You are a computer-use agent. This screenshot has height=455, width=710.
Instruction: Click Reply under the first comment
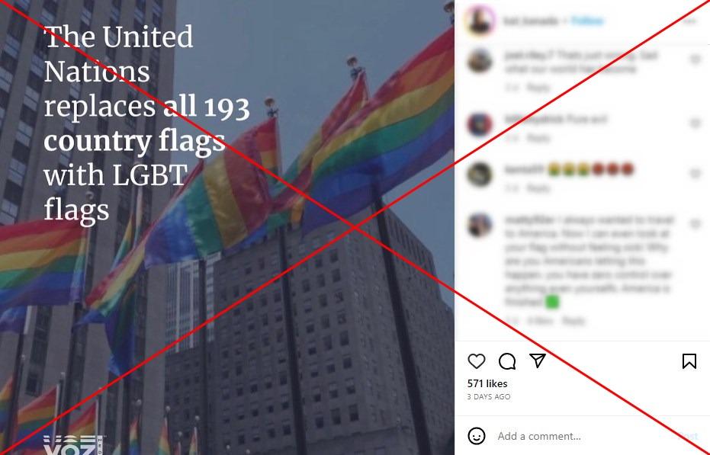pos(538,87)
